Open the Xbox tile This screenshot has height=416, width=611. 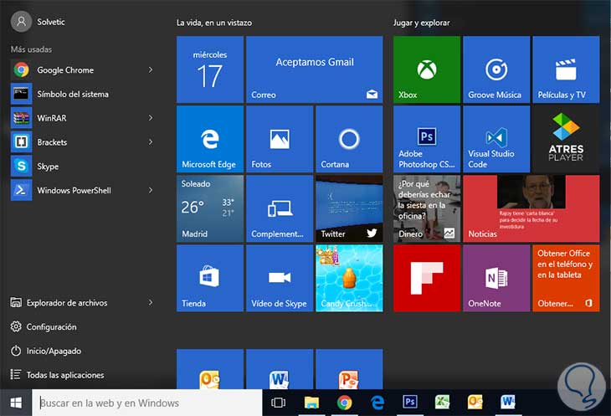pos(427,69)
